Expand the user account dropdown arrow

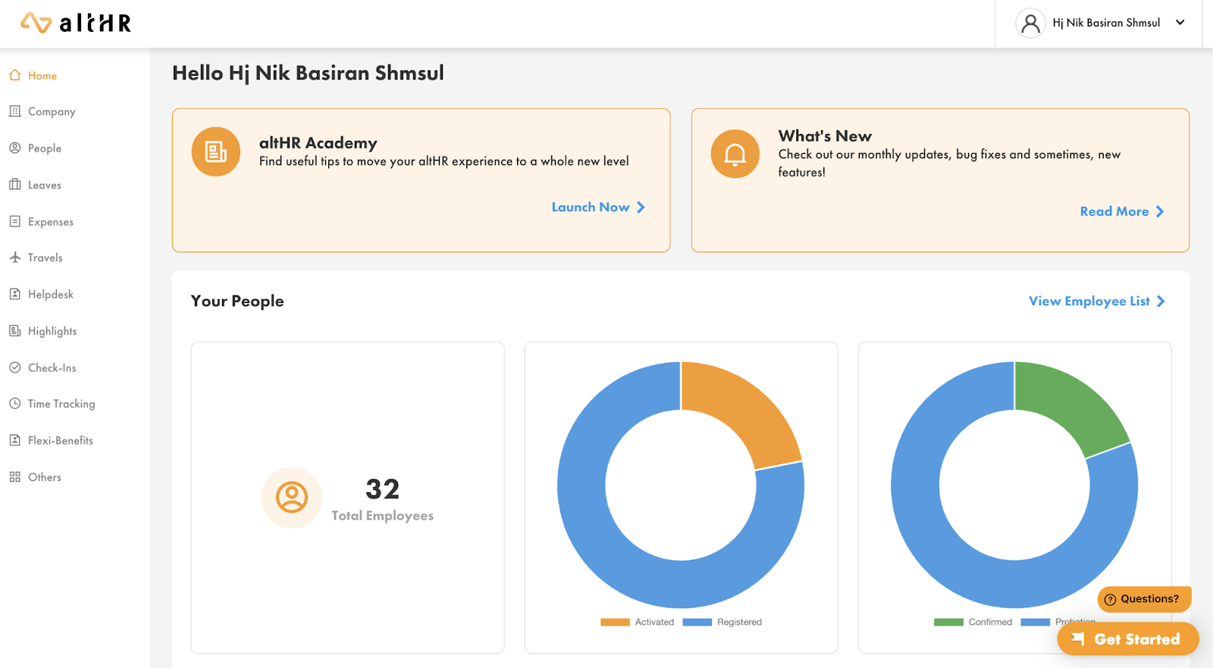1180,23
